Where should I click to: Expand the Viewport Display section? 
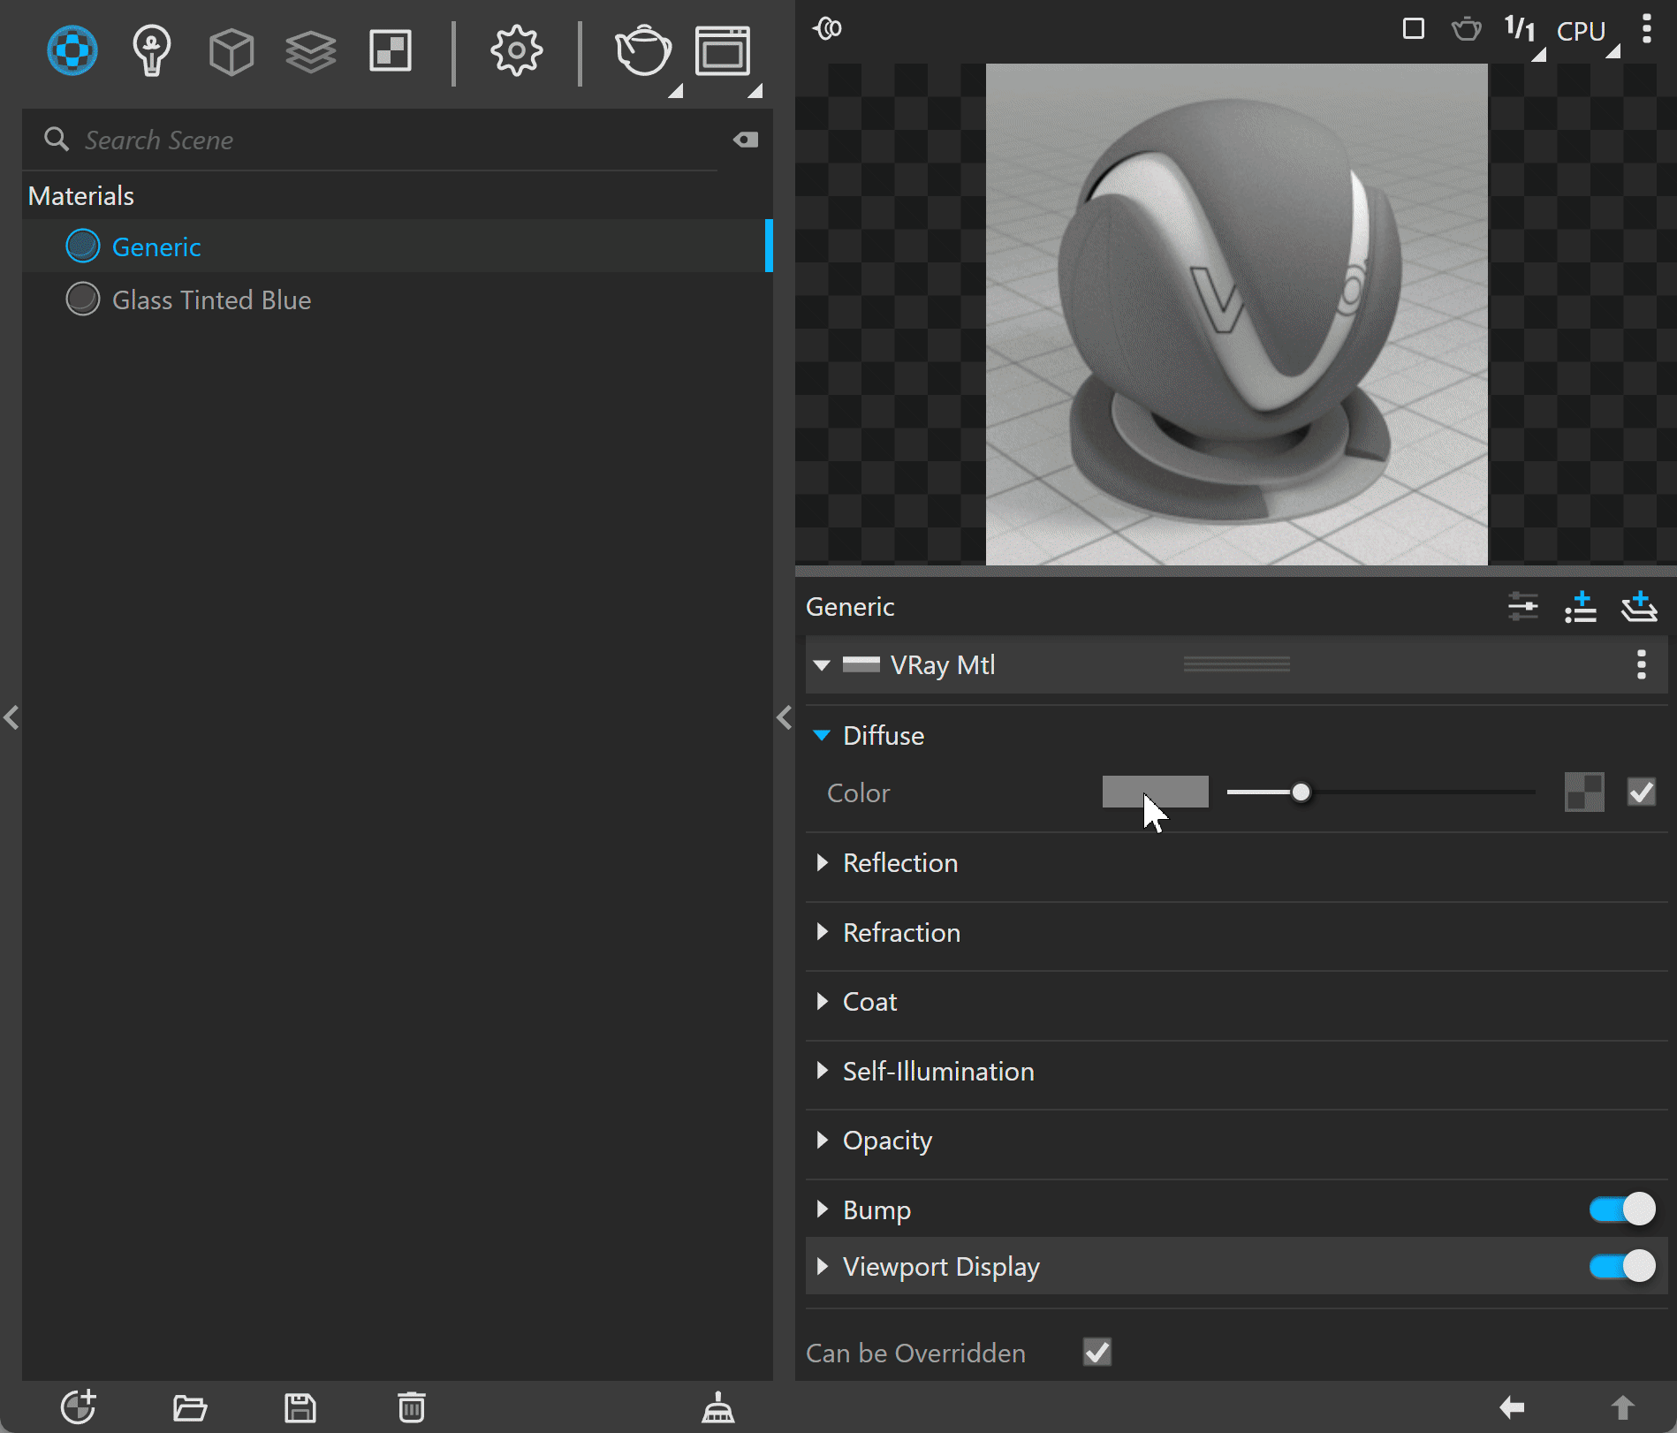point(822,1266)
